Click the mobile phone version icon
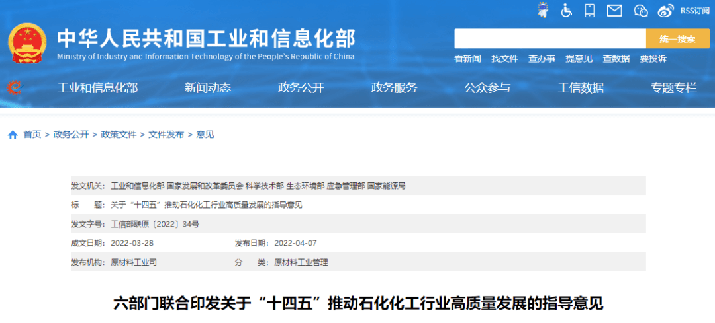715x323 pixels. pos(591,10)
